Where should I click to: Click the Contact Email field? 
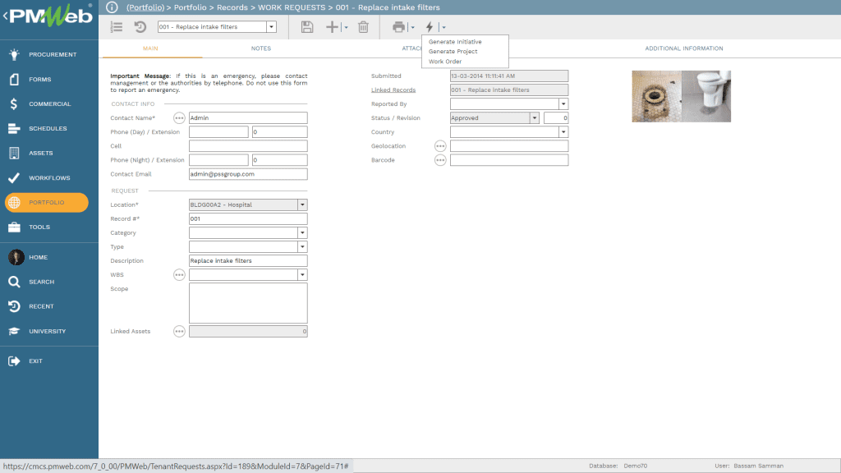pyautogui.click(x=248, y=174)
